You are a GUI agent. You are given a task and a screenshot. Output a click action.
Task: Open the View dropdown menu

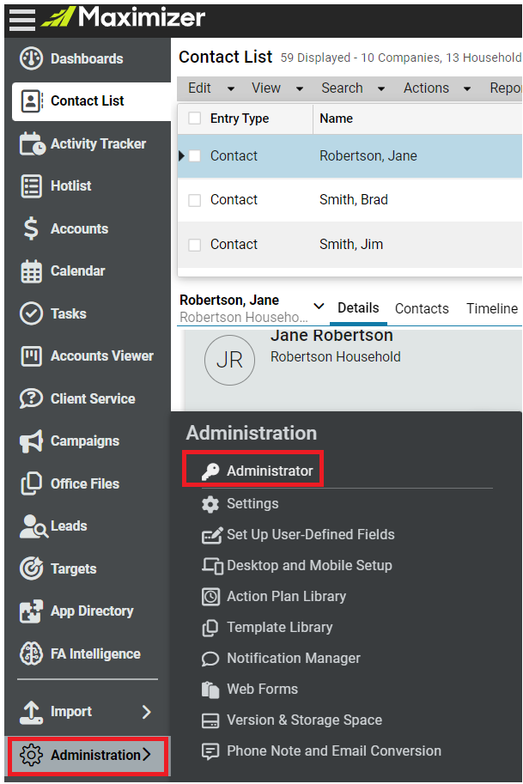point(277,88)
